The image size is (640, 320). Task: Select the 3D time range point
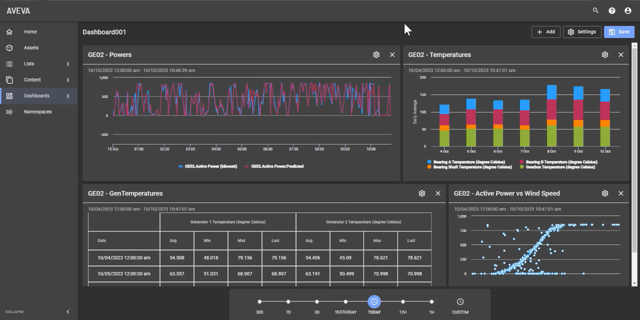point(317,301)
